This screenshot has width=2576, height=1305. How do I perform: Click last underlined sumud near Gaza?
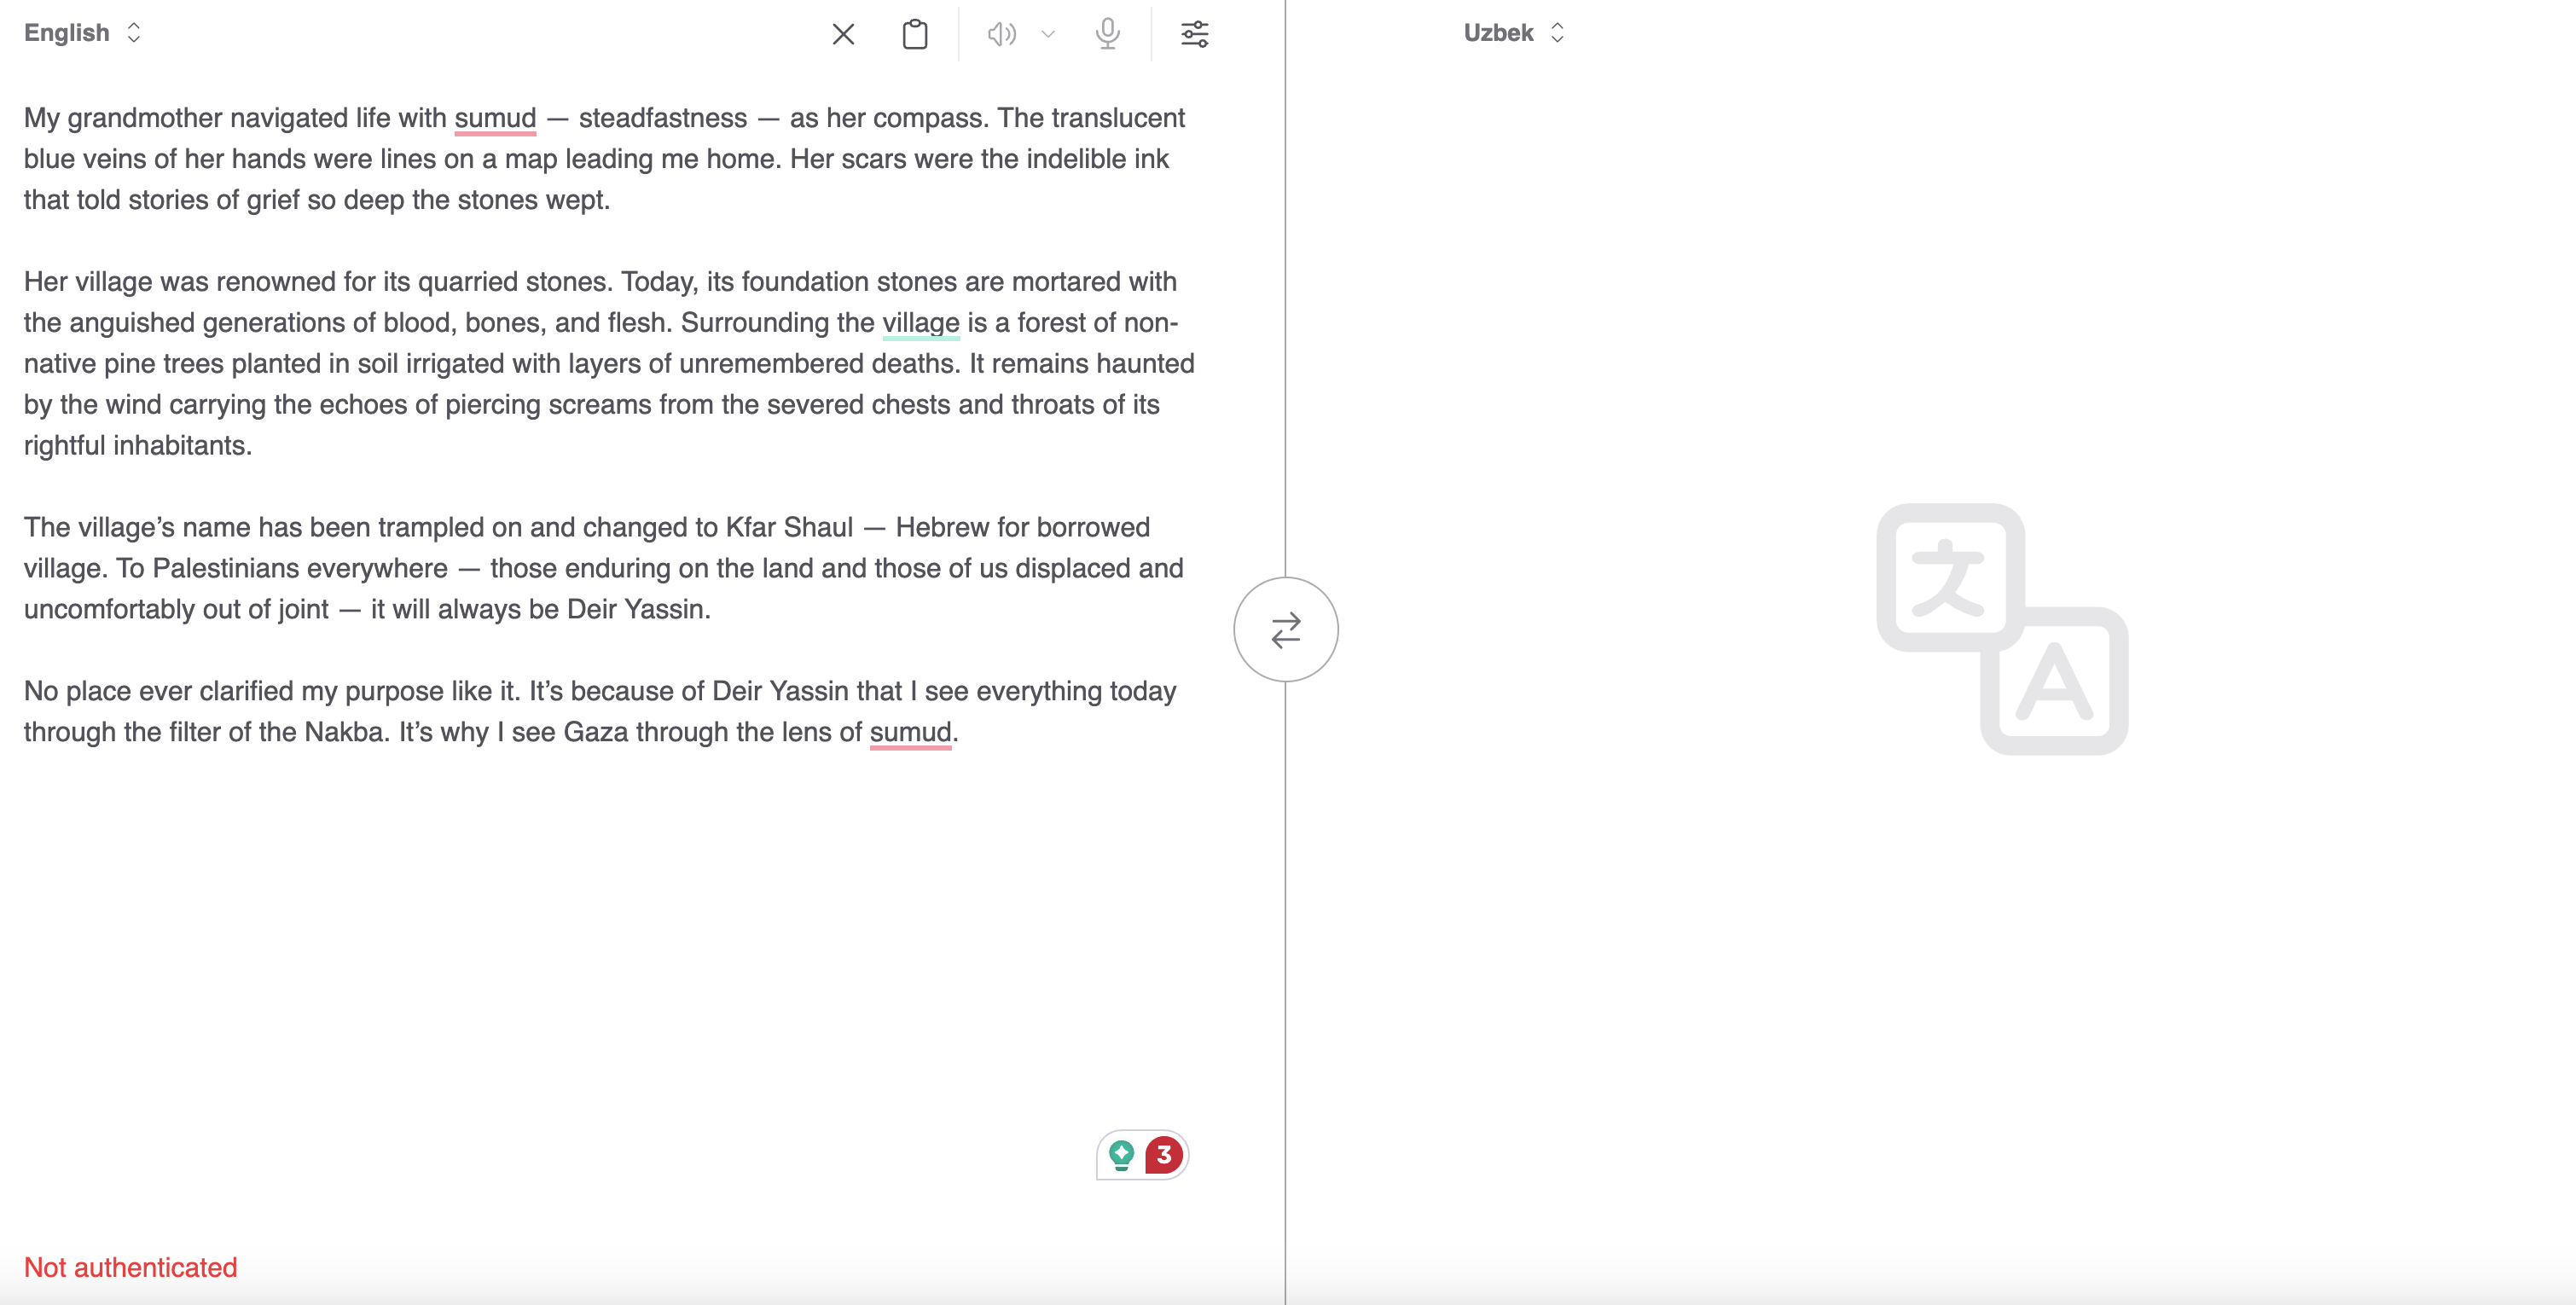910,732
